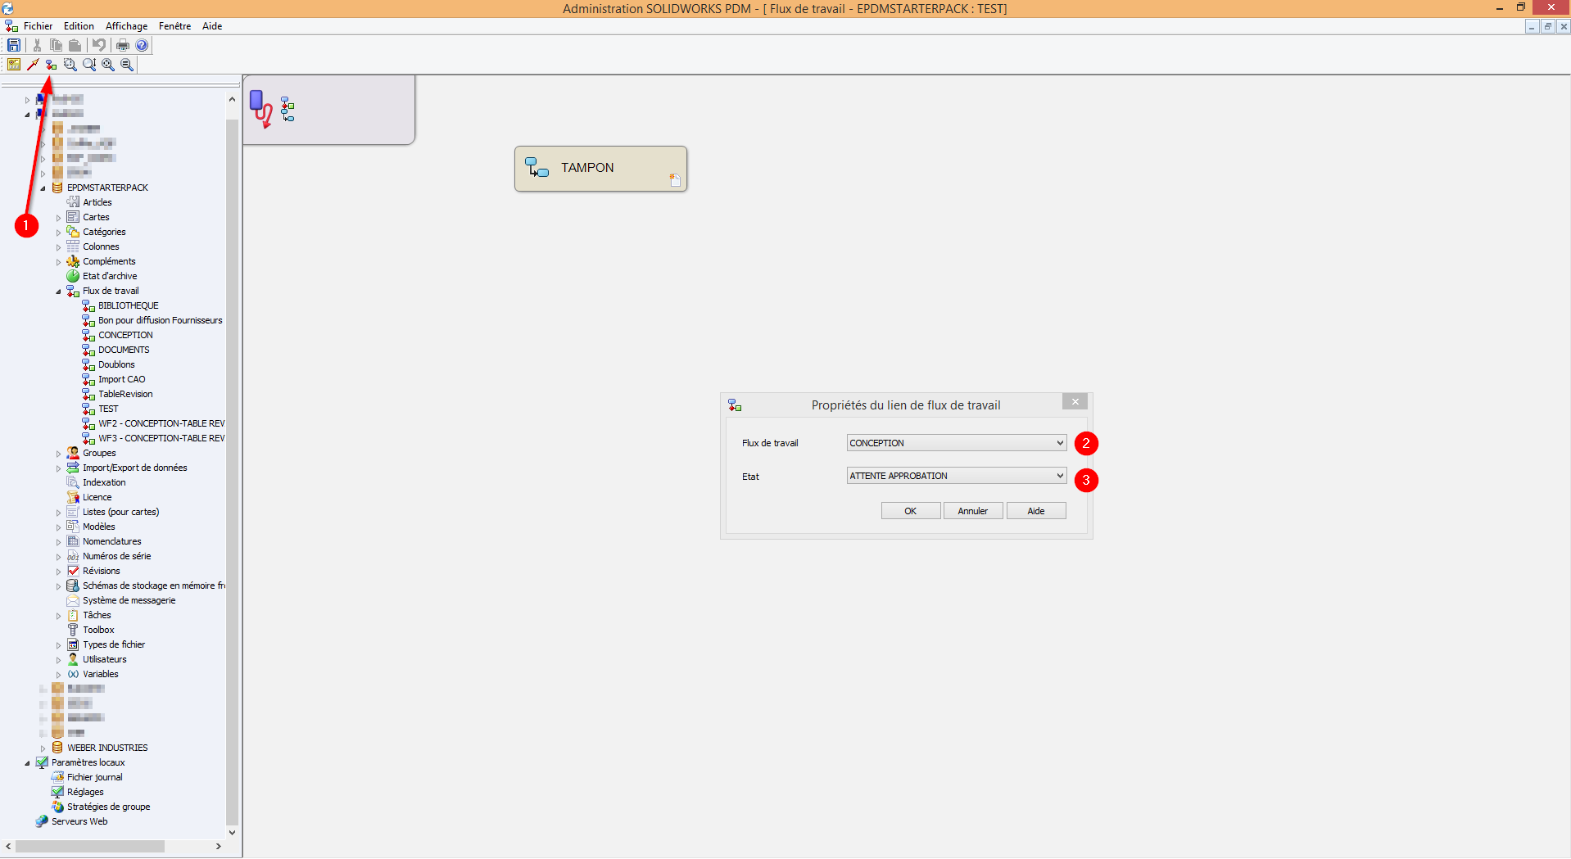Click the workflow document icon in menu bar
This screenshot has height=859, width=1571.
point(11,26)
